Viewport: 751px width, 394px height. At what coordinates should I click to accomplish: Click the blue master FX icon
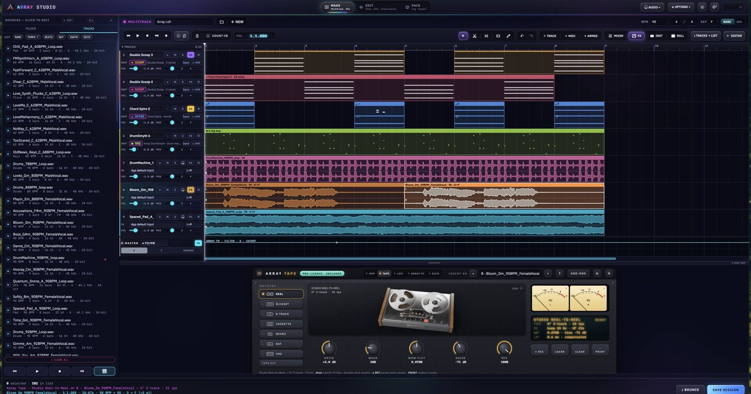[198, 243]
